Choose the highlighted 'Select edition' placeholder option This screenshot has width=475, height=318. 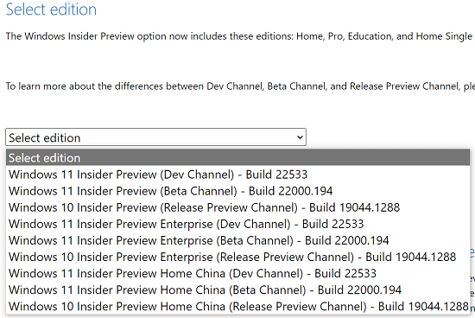pos(237,157)
